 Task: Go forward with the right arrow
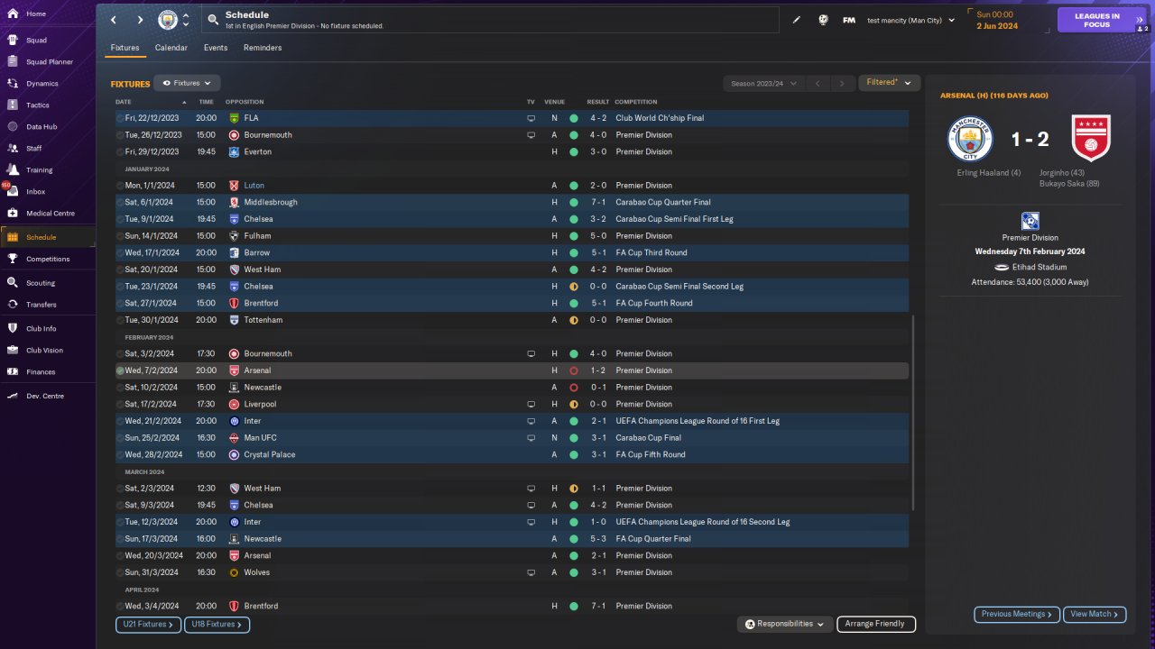[x=140, y=20]
